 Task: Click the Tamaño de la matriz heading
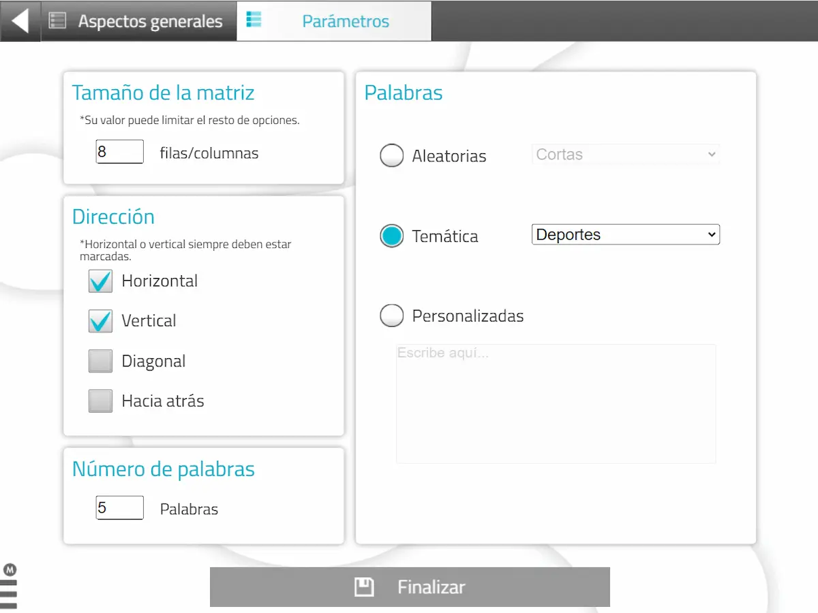click(164, 93)
